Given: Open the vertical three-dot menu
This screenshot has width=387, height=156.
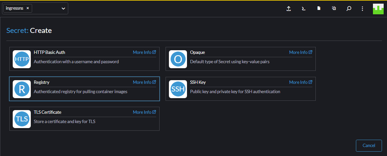Looking at the screenshot, I should point(362,9).
